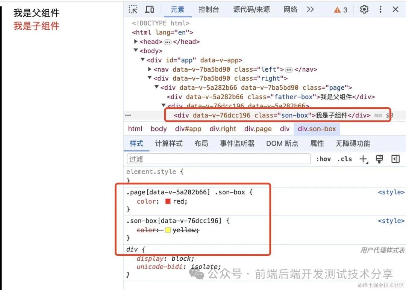Screen dimensions: 406x290
Task: Expand the head element in DOM tree
Action: point(136,42)
